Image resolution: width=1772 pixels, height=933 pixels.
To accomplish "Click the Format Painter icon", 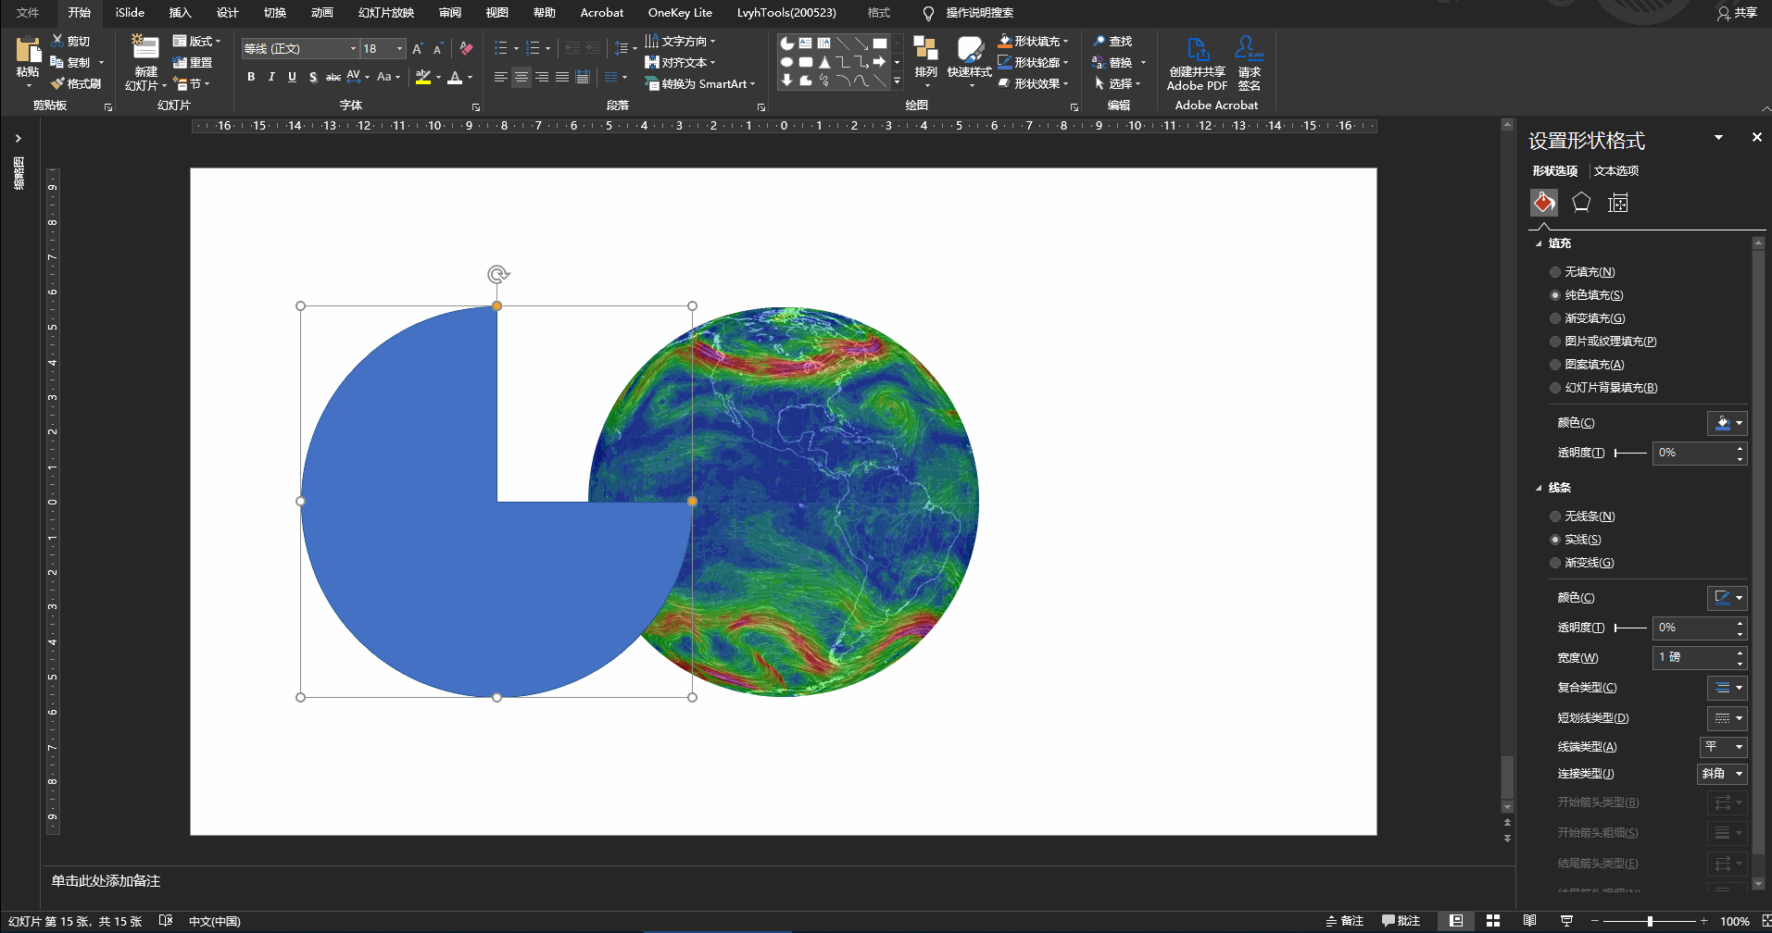I will point(58,84).
